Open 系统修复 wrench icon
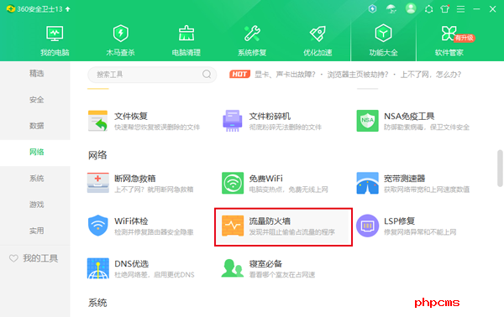The width and height of the screenshot is (504, 317). coord(252,34)
